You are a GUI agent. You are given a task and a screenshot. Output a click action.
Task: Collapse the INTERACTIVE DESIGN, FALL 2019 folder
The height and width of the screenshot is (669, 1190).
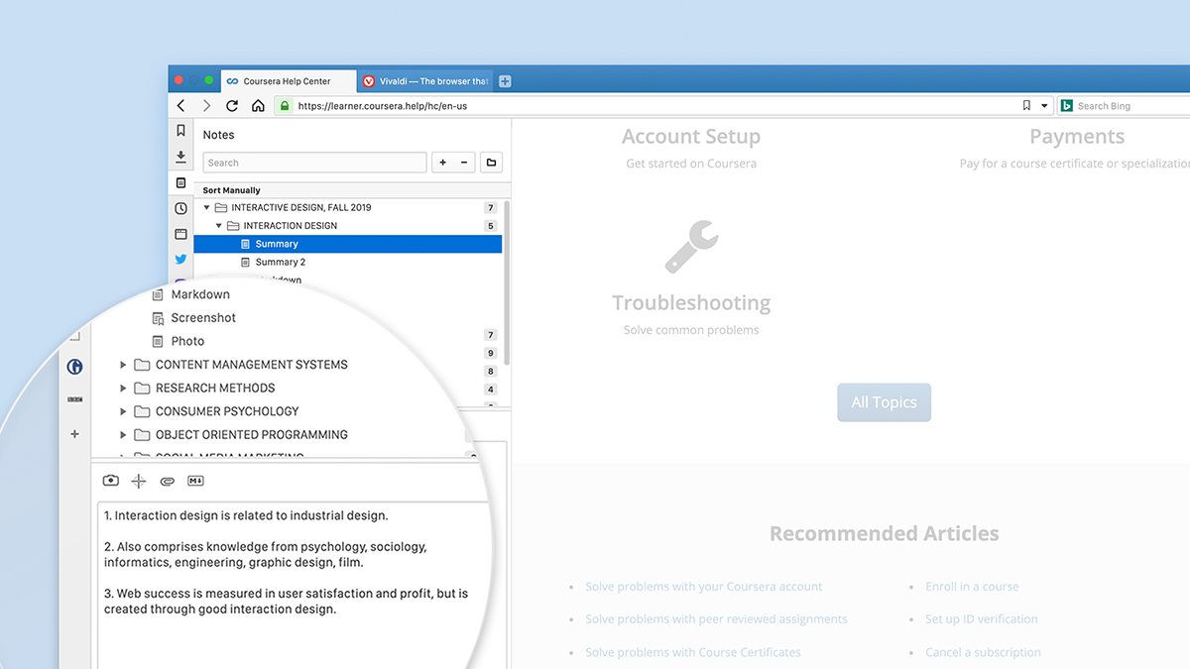click(207, 208)
